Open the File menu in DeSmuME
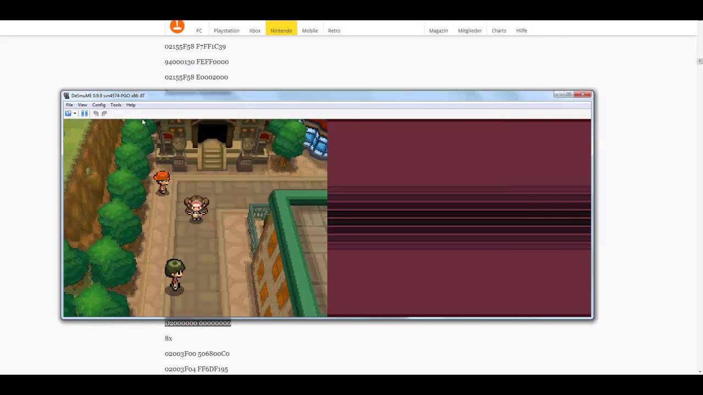The image size is (703, 395). click(69, 105)
